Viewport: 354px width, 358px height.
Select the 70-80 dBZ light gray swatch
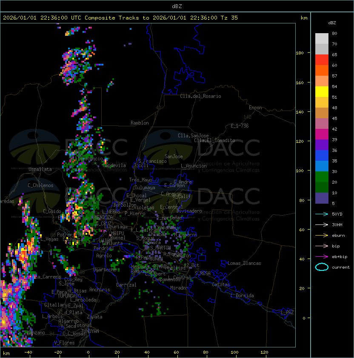322,38
